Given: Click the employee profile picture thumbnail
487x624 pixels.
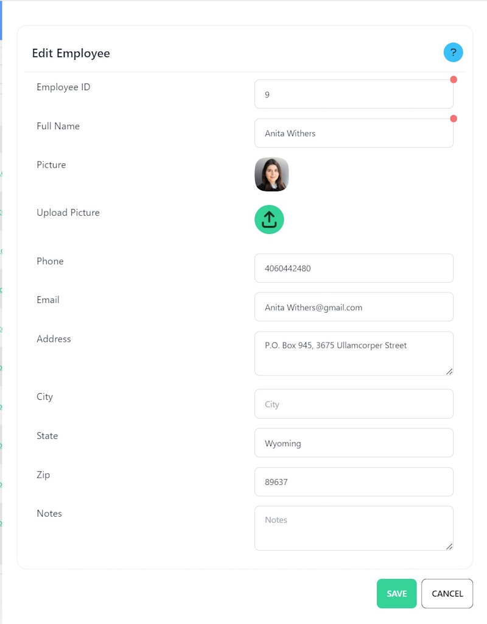Looking at the screenshot, I should [272, 174].
